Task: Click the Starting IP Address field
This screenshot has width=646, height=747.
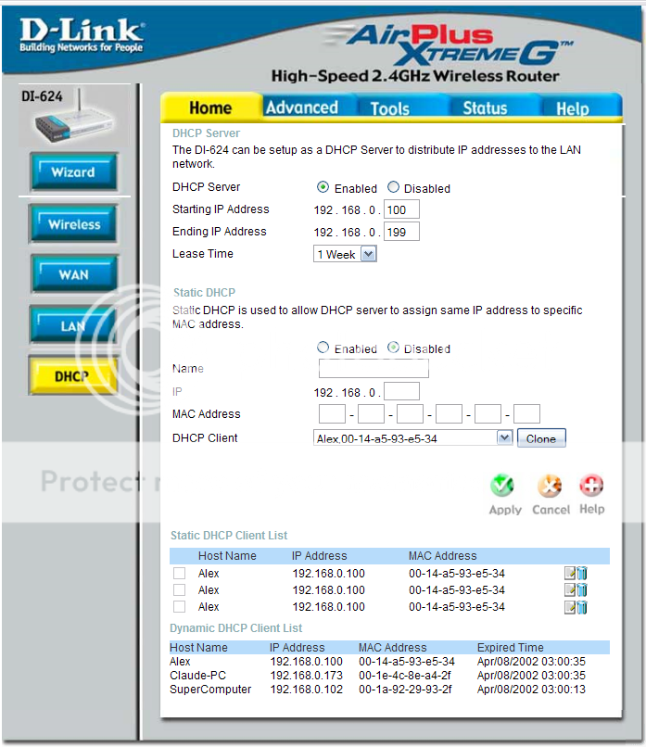Action: (402, 209)
